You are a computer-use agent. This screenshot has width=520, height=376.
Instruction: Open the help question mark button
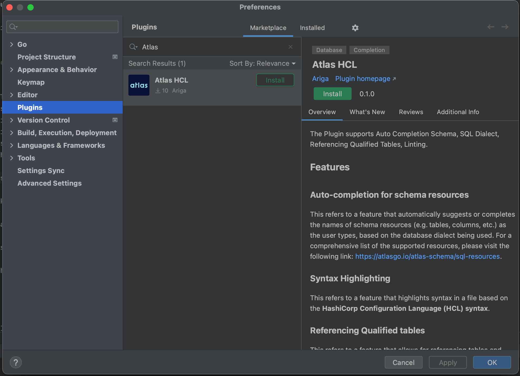16,362
